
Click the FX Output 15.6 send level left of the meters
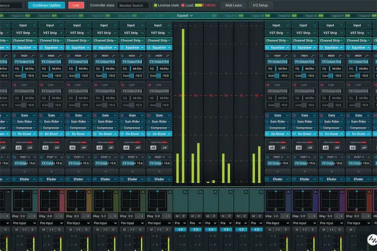point(159,163)
